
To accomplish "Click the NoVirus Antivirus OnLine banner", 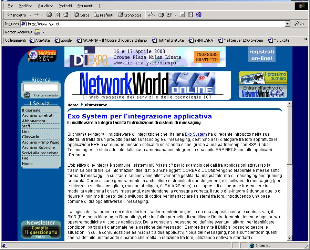I will click(x=42, y=55).
